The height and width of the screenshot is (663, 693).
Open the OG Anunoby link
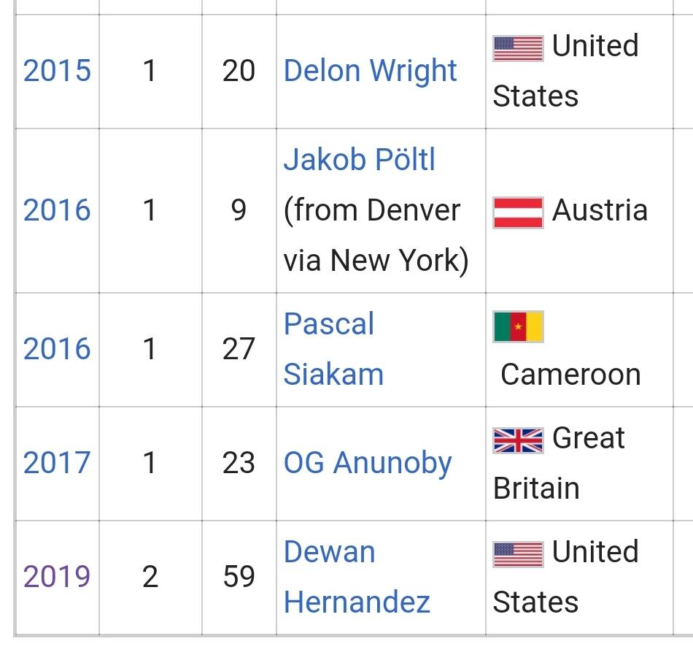[367, 464]
